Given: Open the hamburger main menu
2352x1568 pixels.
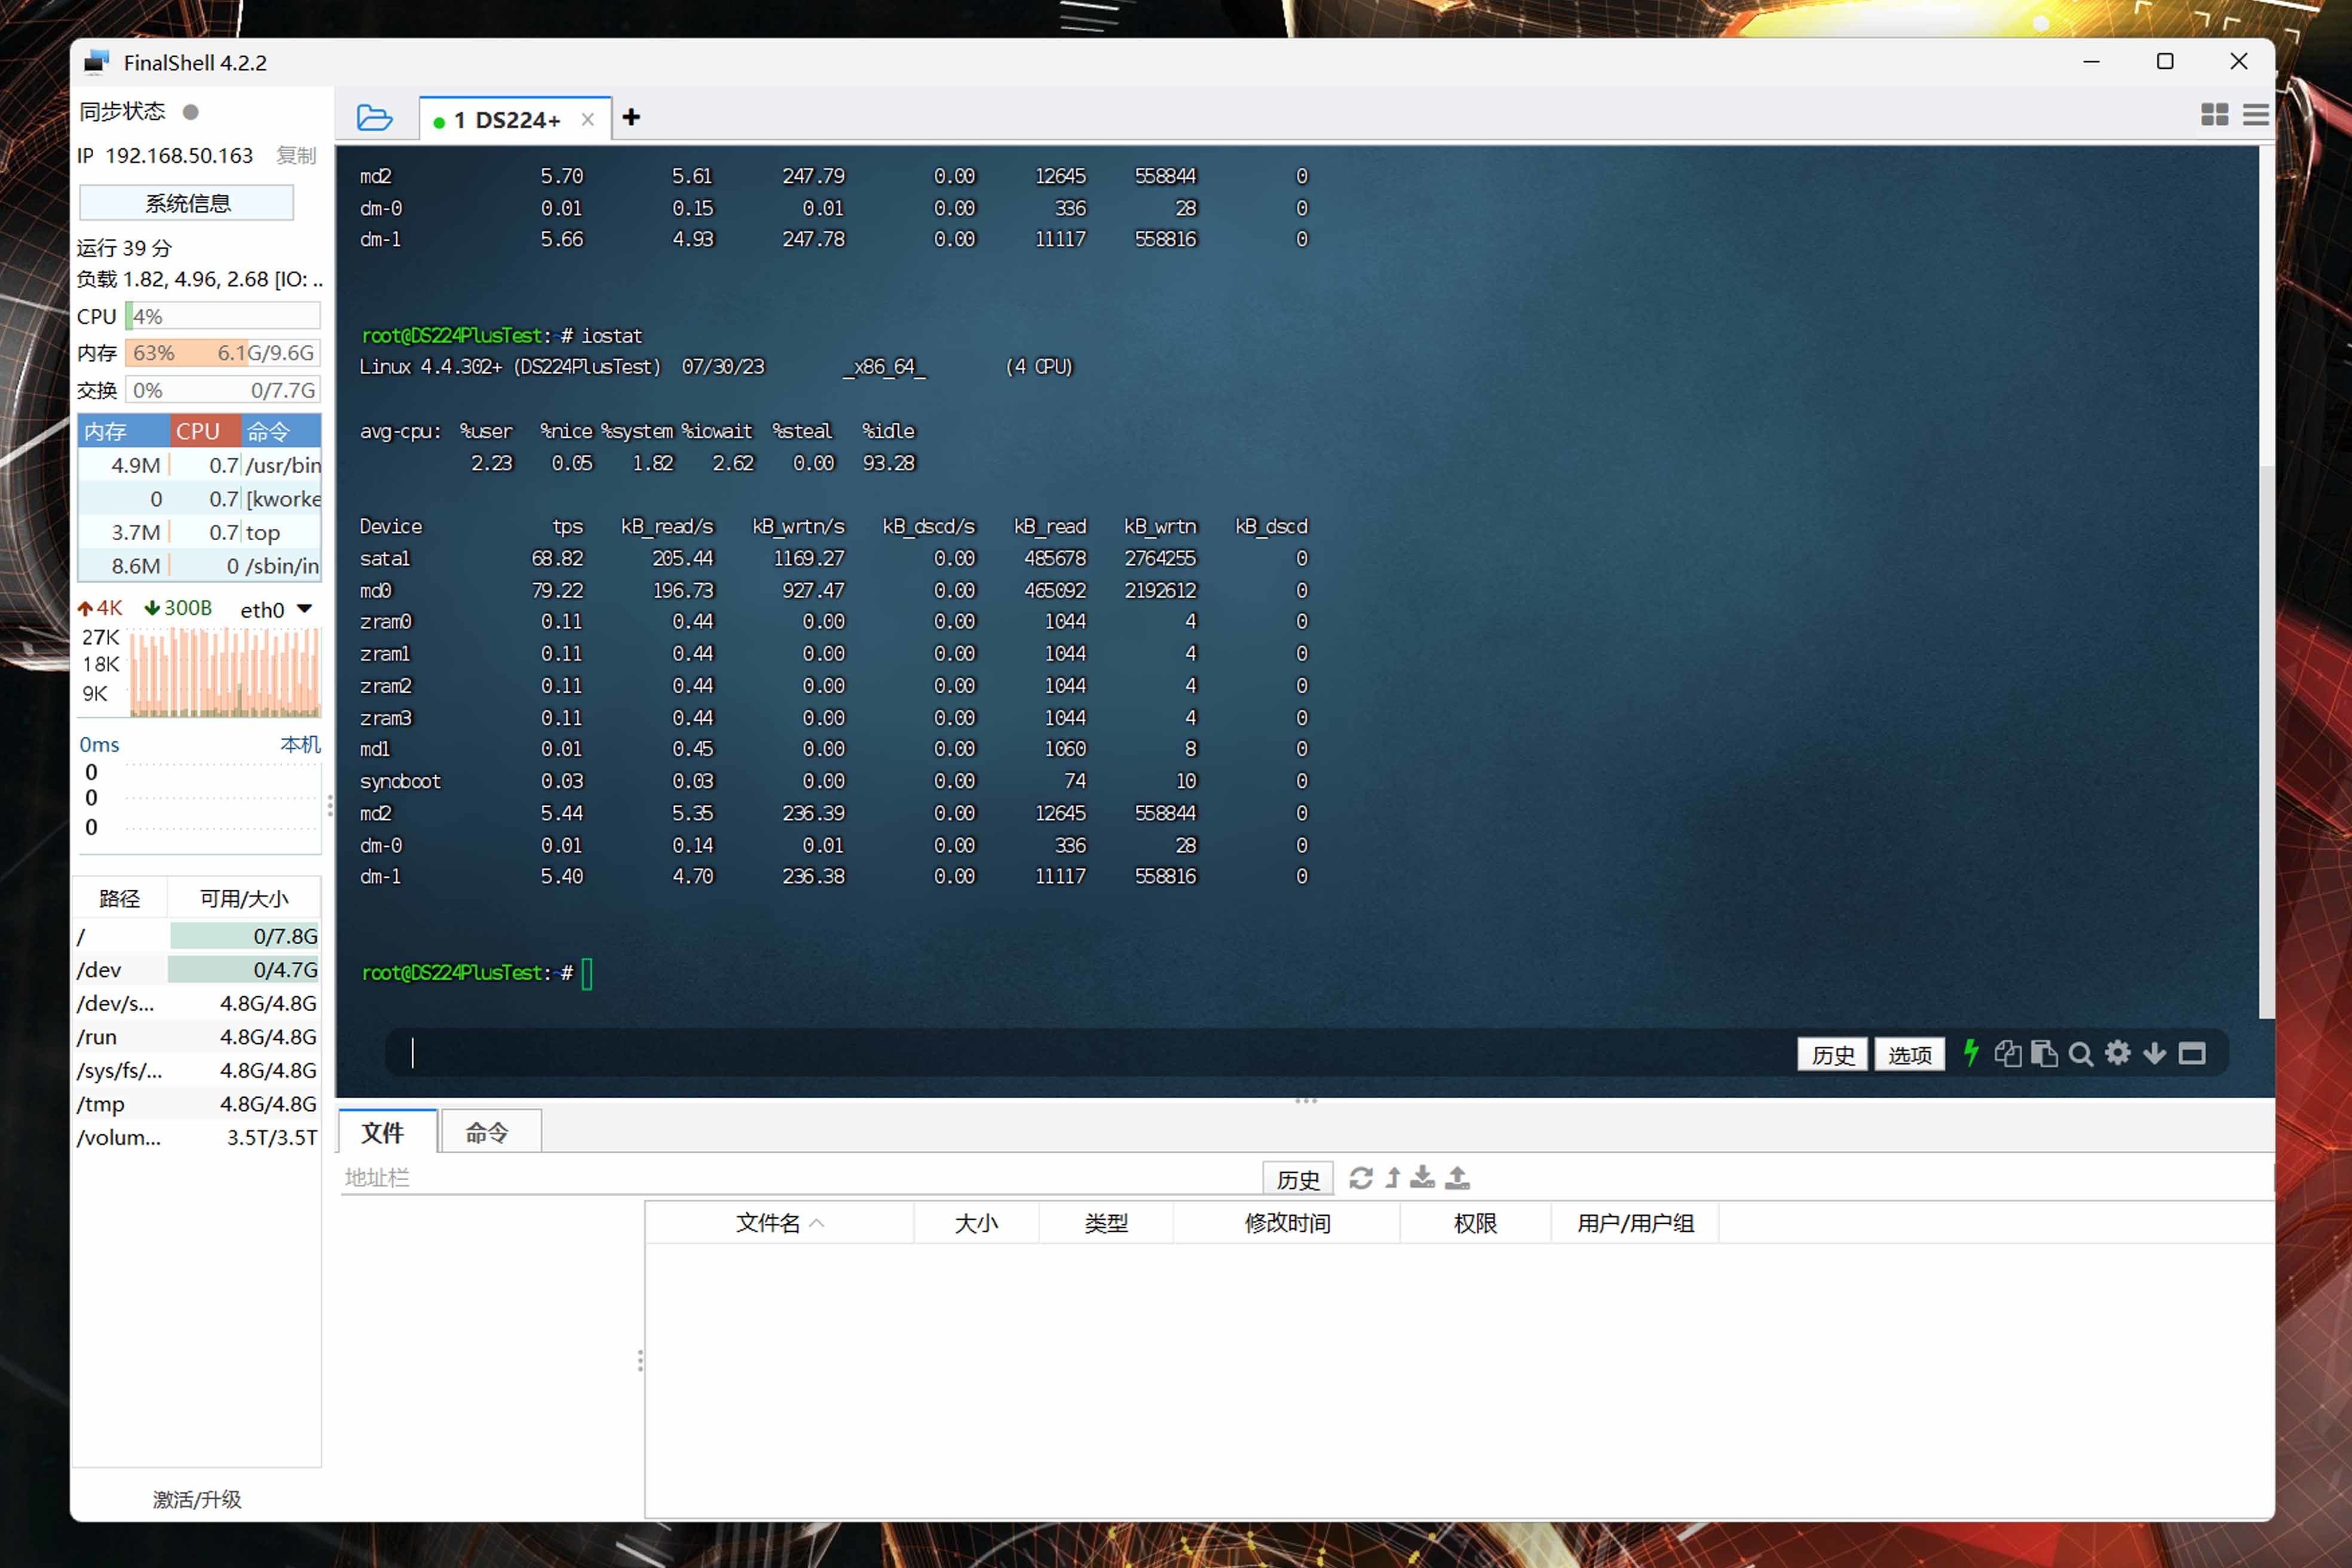Looking at the screenshot, I should tap(2255, 115).
